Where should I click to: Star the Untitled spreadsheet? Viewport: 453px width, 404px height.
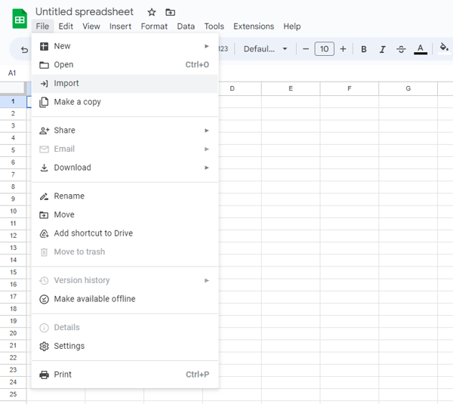[152, 12]
